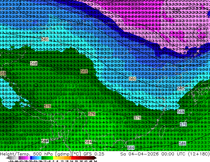Select the cyan legend swatch
This screenshot has height=162, width=210.
coord(40,158)
